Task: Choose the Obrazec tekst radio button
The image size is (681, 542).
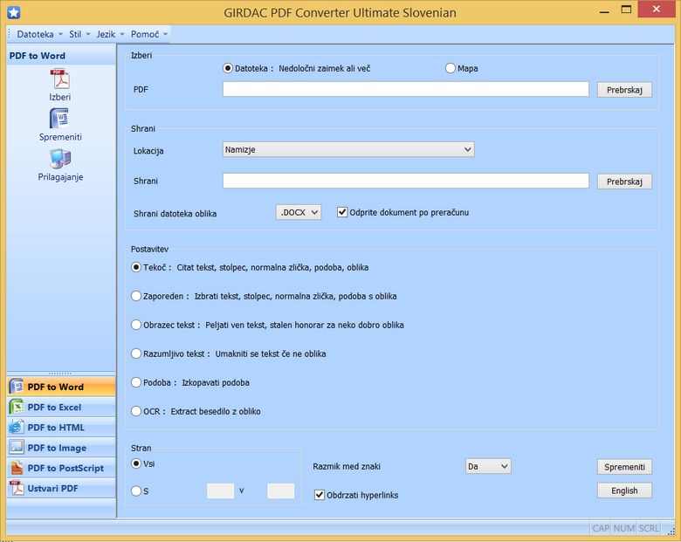Action: [136, 325]
